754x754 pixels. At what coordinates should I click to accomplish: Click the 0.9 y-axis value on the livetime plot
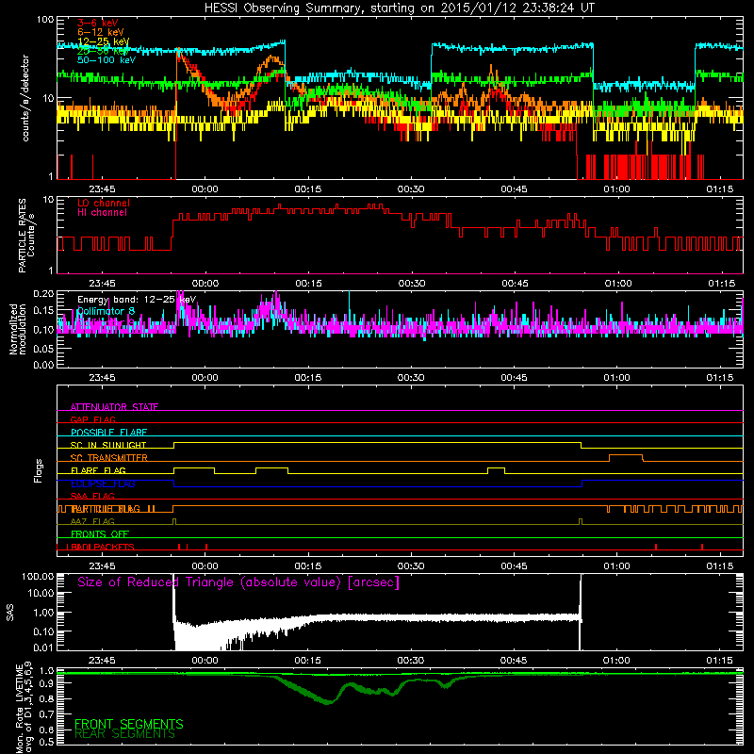pos(47,683)
